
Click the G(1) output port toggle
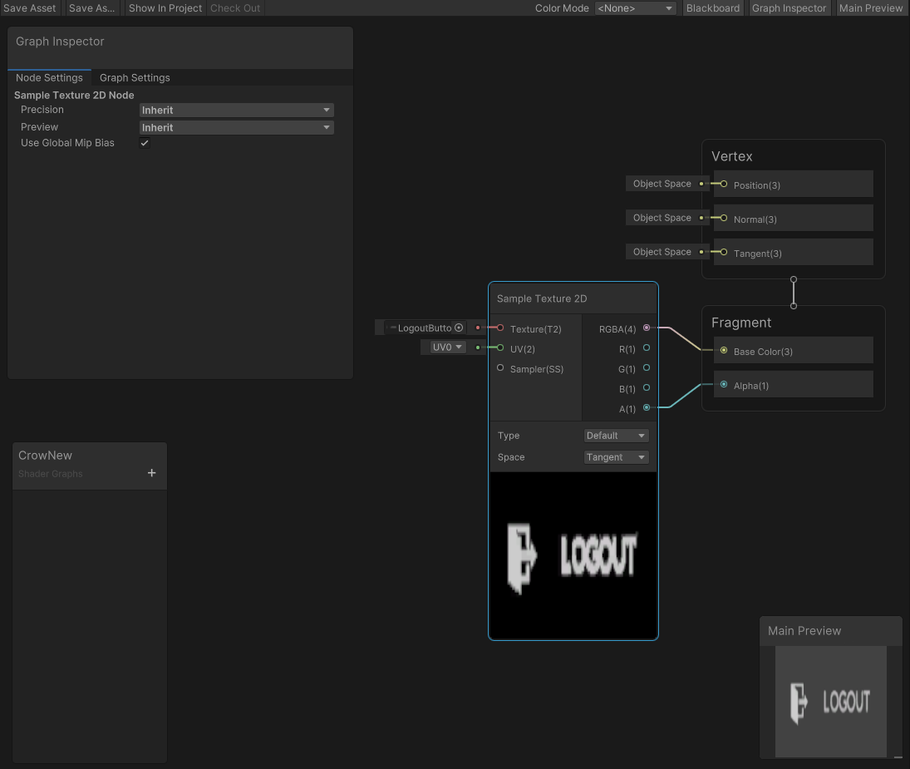point(647,368)
